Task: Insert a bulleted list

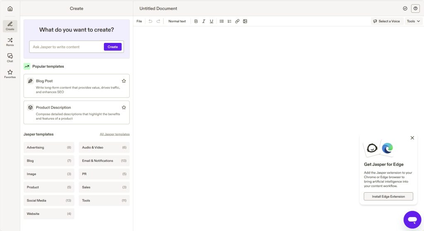Action: click(x=222, y=21)
